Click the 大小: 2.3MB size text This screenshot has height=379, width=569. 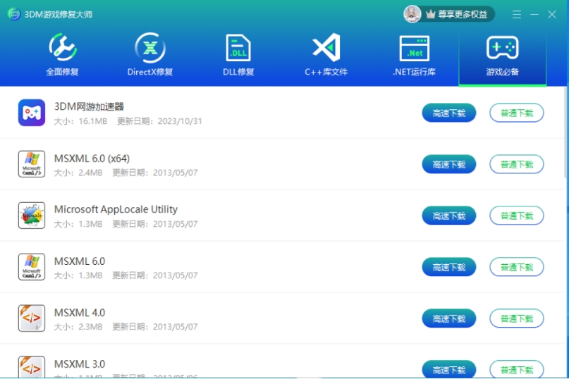click(x=78, y=327)
